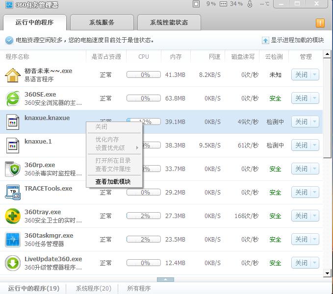The width and height of the screenshot is (333, 294).
Task: Open dropdown arrow beside knaxue.1 关闭 button
Action: [315, 146]
